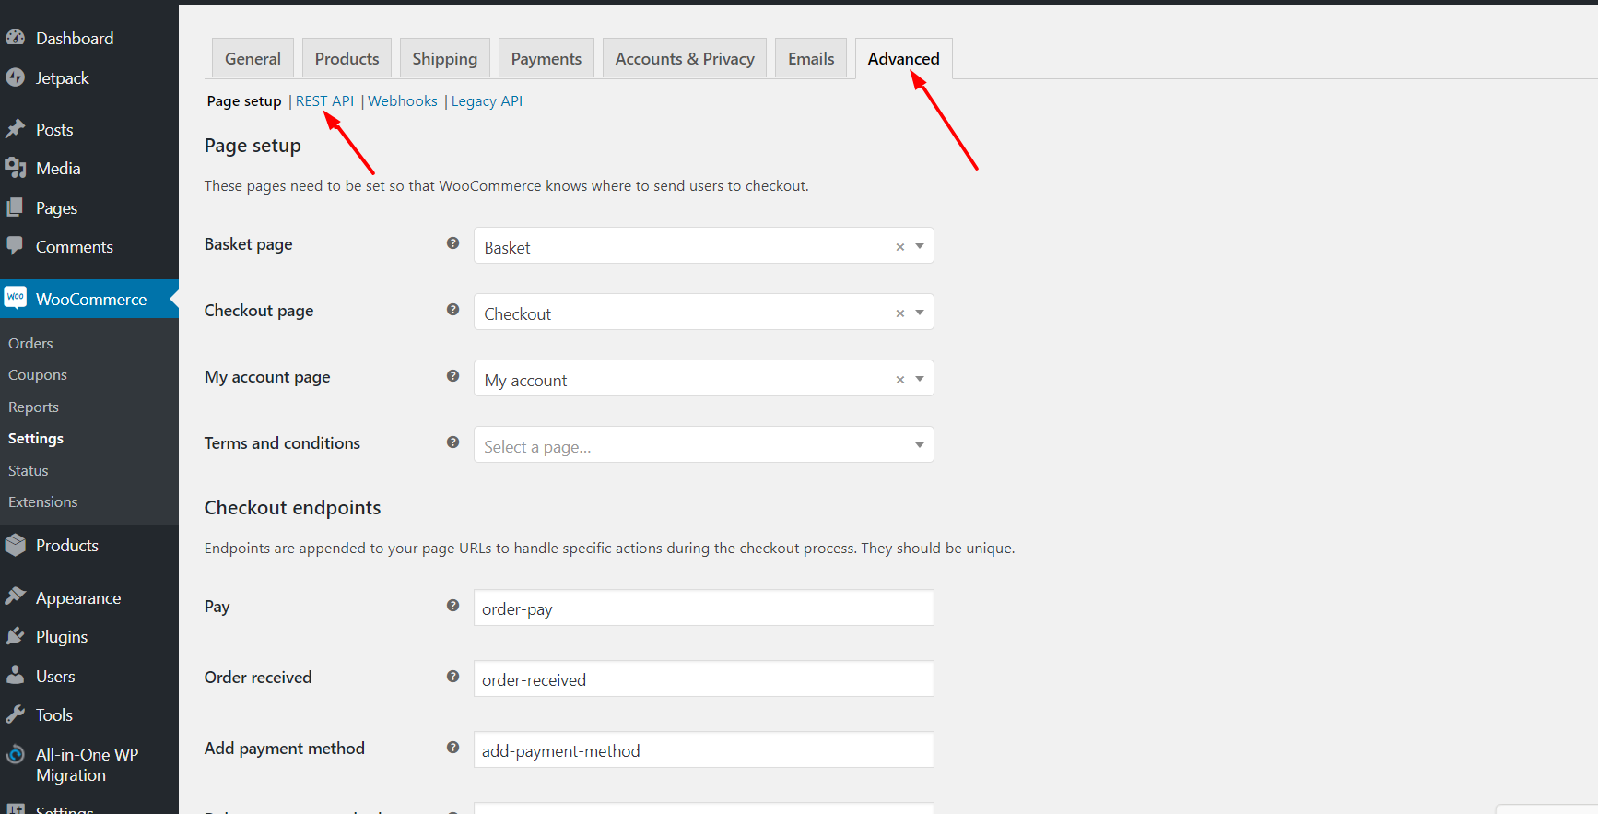
Task: Click the Add payment method endpoint field
Action: (x=703, y=749)
